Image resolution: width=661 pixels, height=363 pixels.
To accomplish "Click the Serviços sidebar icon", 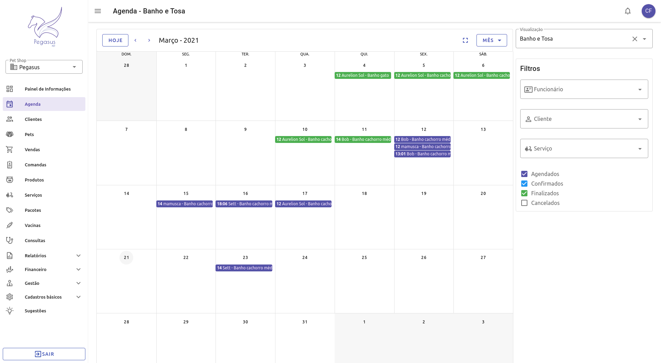I will pyautogui.click(x=10, y=195).
